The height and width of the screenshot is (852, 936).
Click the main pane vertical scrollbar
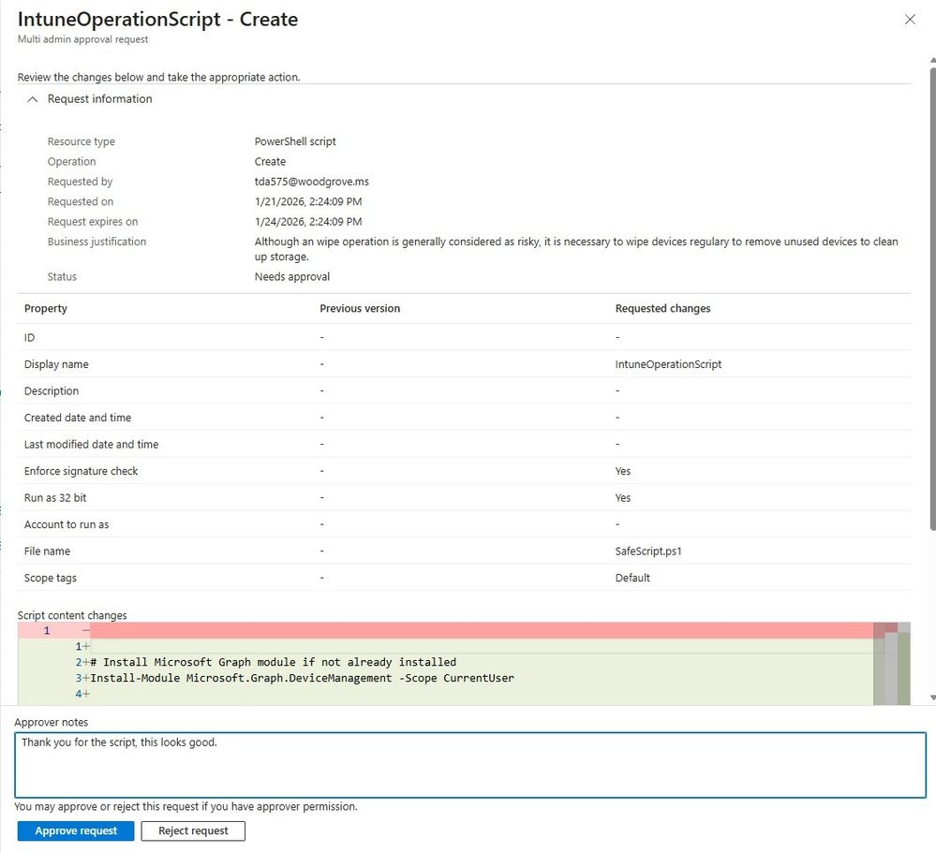point(932,299)
